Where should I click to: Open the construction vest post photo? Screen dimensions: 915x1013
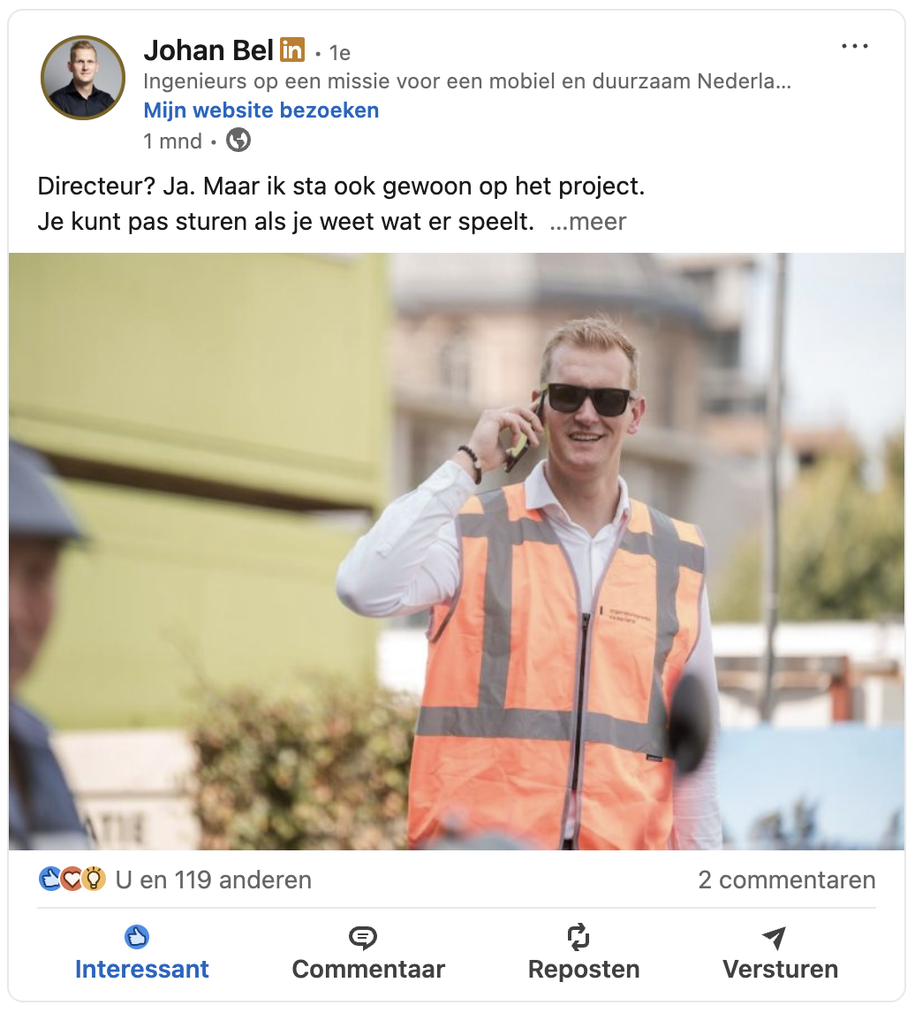click(457, 551)
